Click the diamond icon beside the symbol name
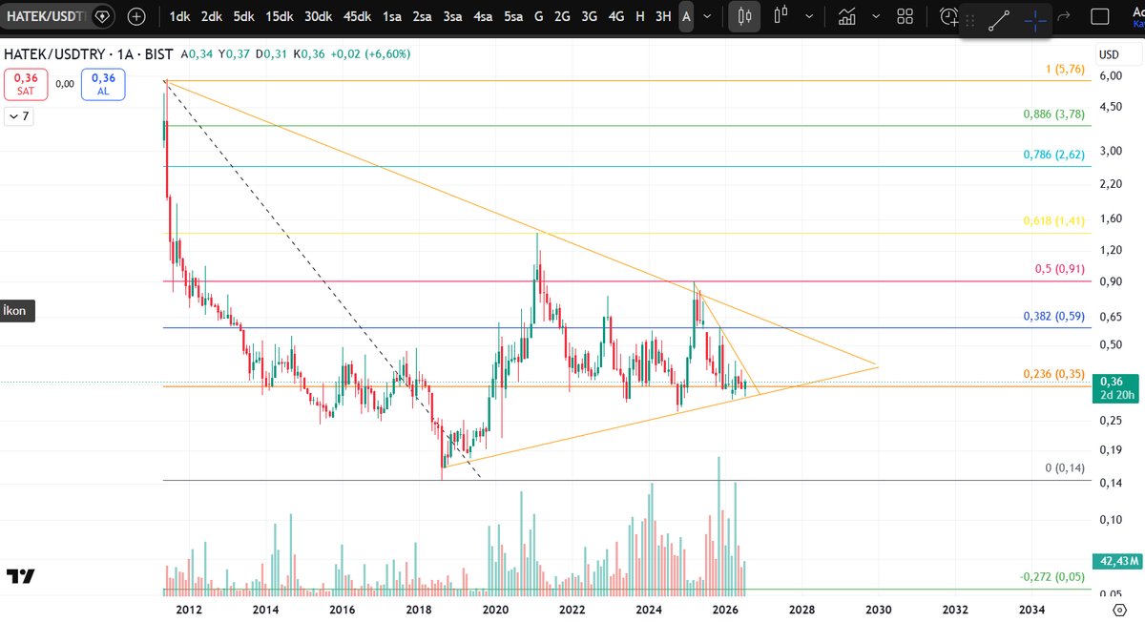Viewport: 1145px width, 622px height. pyautogui.click(x=102, y=16)
